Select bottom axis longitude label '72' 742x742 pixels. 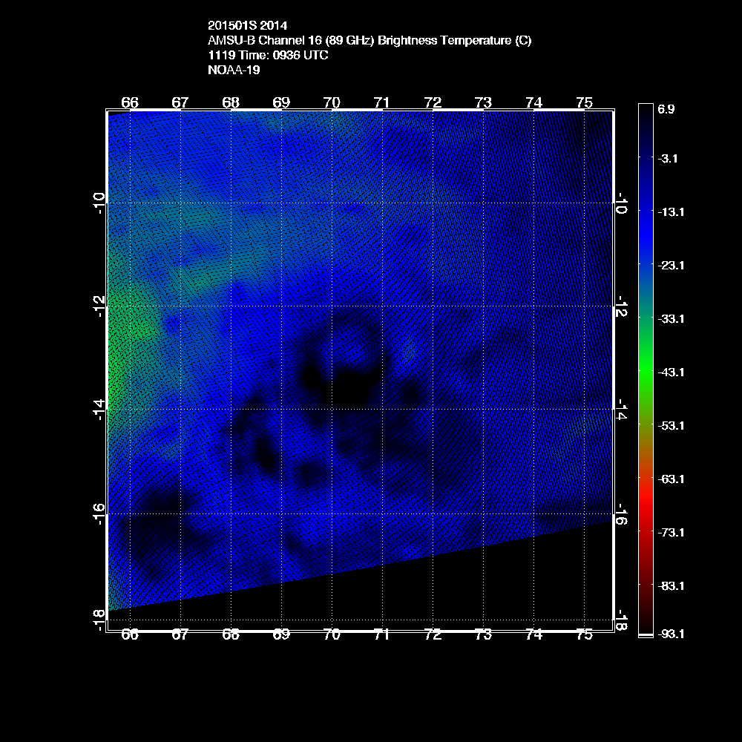433,634
